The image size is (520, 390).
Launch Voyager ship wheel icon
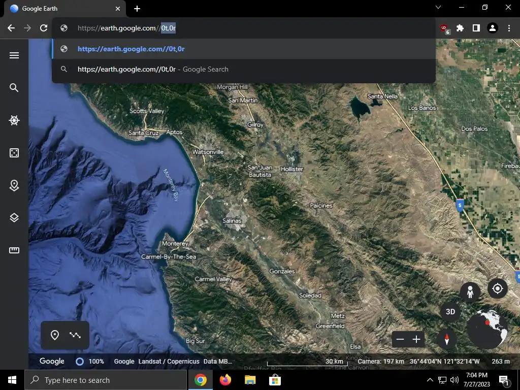(x=14, y=120)
